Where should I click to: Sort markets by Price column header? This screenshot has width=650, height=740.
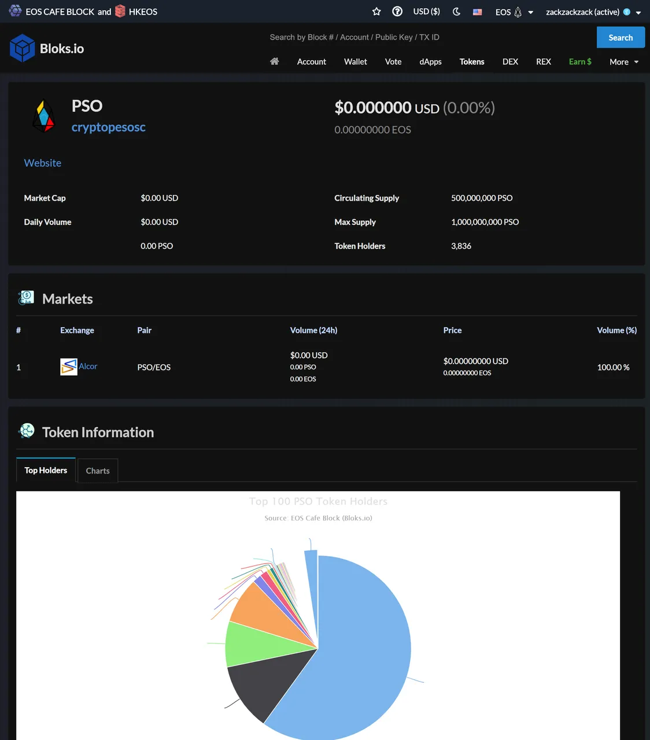tap(452, 330)
